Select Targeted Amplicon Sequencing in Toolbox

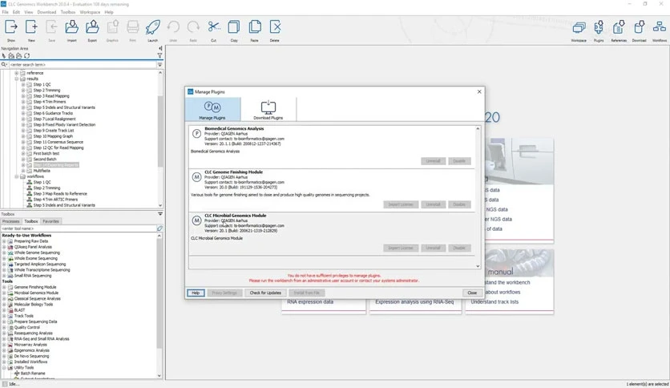(40, 264)
